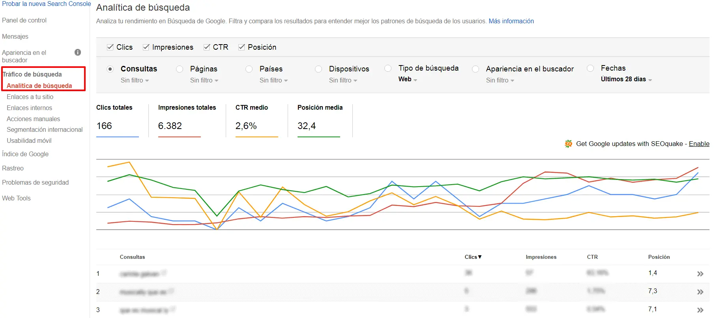The height and width of the screenshot is (318, 717).
Task: Open external link icon for query row 2
Action: [x=171, y=292]
